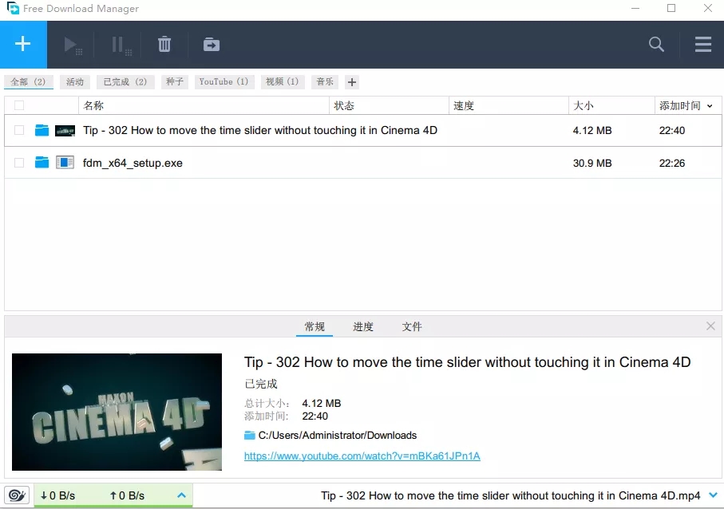The height and width of the screenshot is (509, 724).
Task: Select the 全部 (2) filter tab
Action: tap(29, 81)
